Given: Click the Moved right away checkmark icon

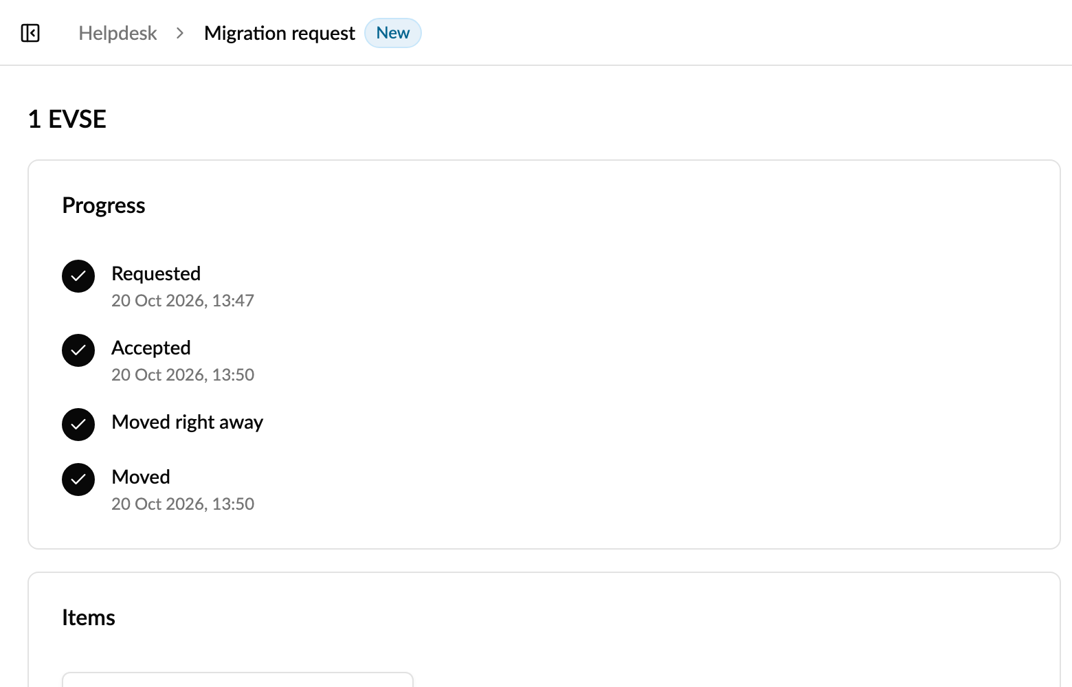Looking at the screenshot, I should (78, 425).
